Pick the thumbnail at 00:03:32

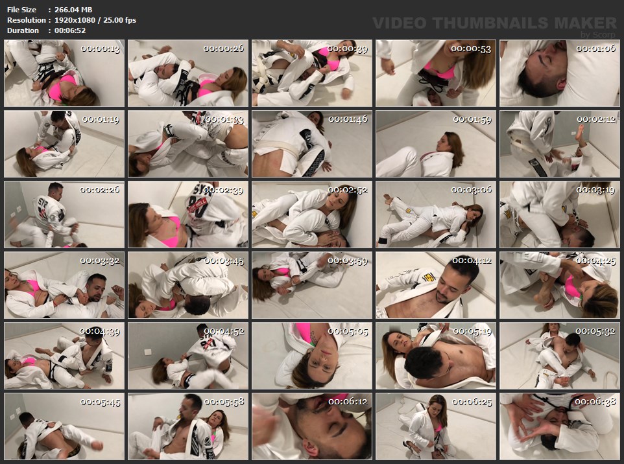tap(64, 285)
